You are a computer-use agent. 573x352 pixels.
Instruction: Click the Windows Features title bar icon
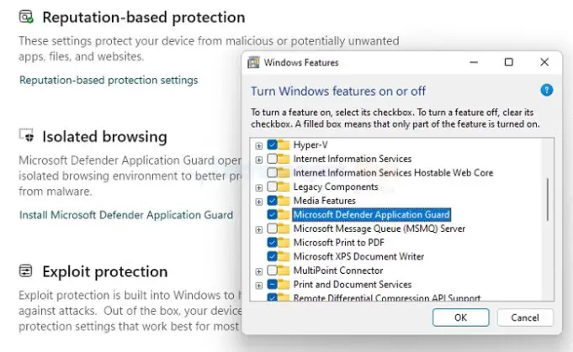(x=252, y=62)
